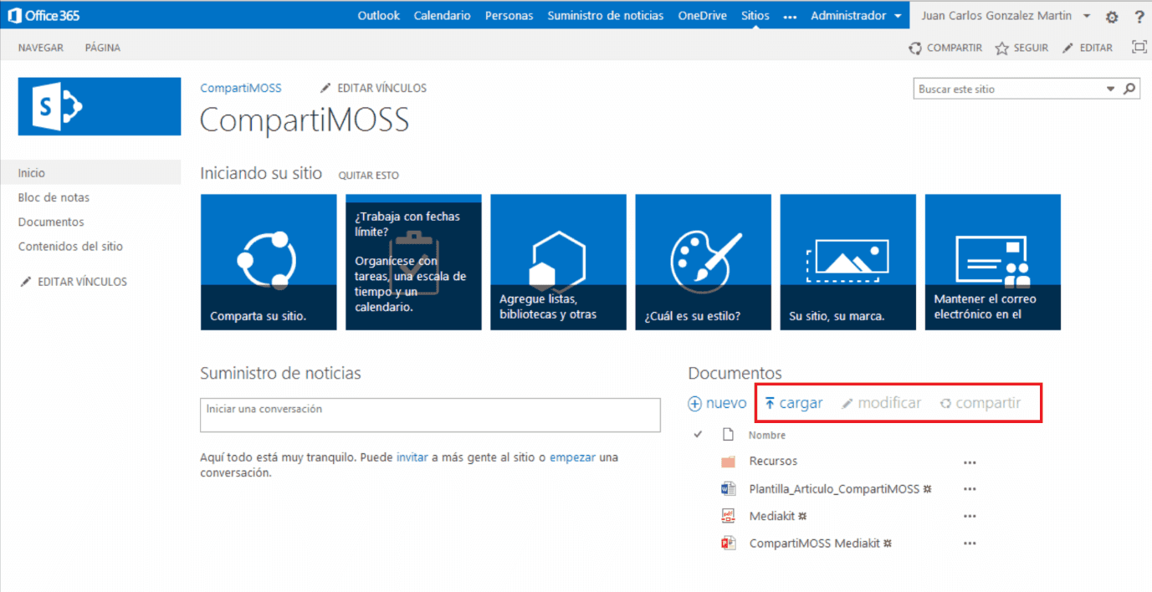This screenshot has height=592, width=1152.
Task: Click EDITAR to edit the page
Action: pyautogui.click(x=1087, y=48)
